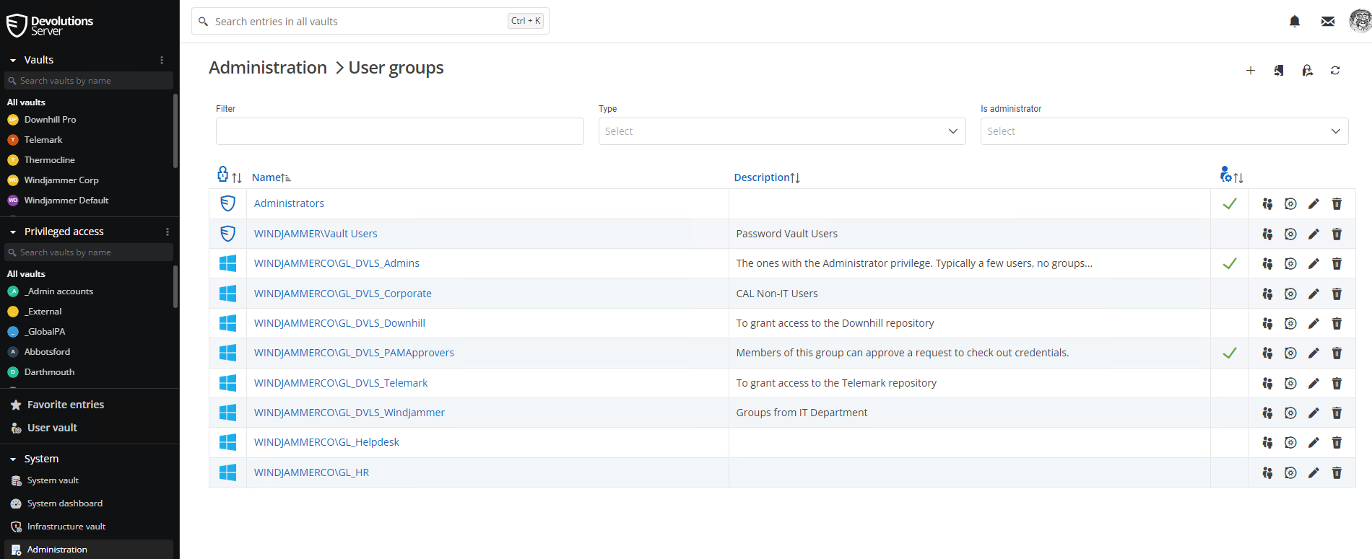
Task: Open Darthmouth PAM vault
Action: pos(49,372)
